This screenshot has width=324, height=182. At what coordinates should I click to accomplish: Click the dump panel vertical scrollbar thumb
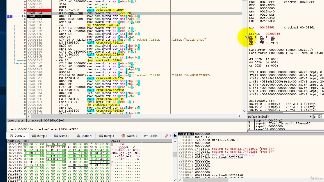click(x=175, y=155)
